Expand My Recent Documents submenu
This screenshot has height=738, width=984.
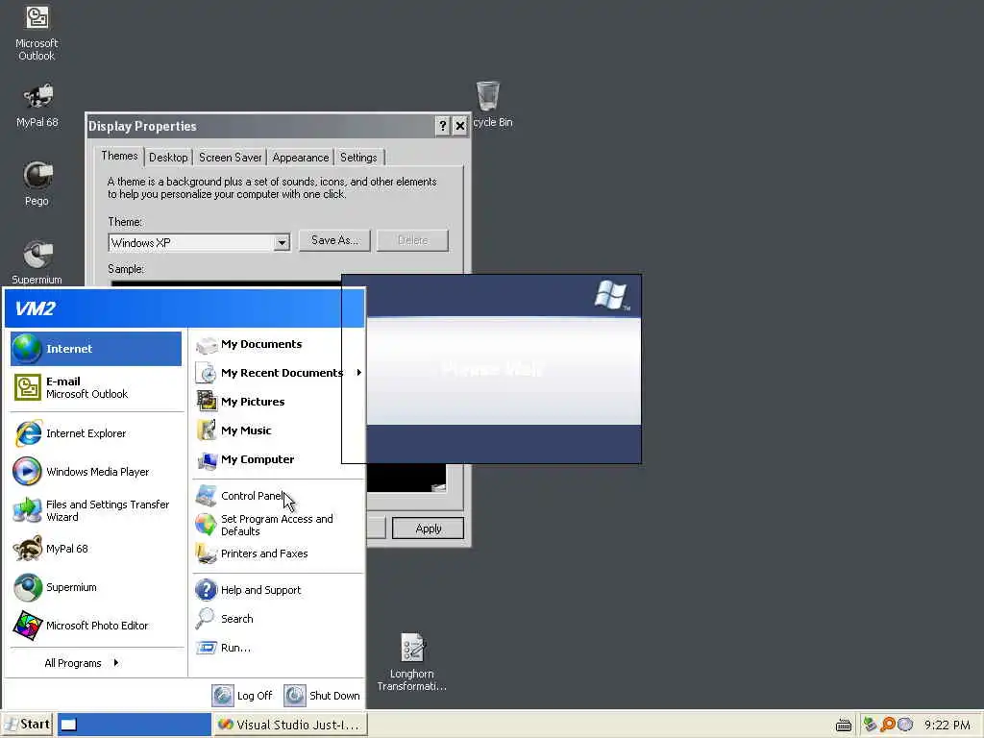278,373
